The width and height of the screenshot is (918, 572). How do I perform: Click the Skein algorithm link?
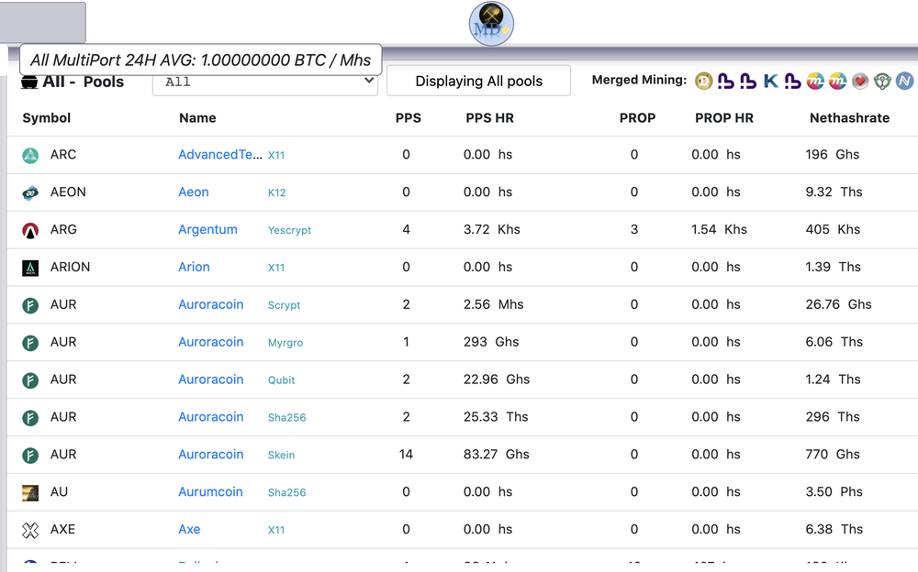281,455
